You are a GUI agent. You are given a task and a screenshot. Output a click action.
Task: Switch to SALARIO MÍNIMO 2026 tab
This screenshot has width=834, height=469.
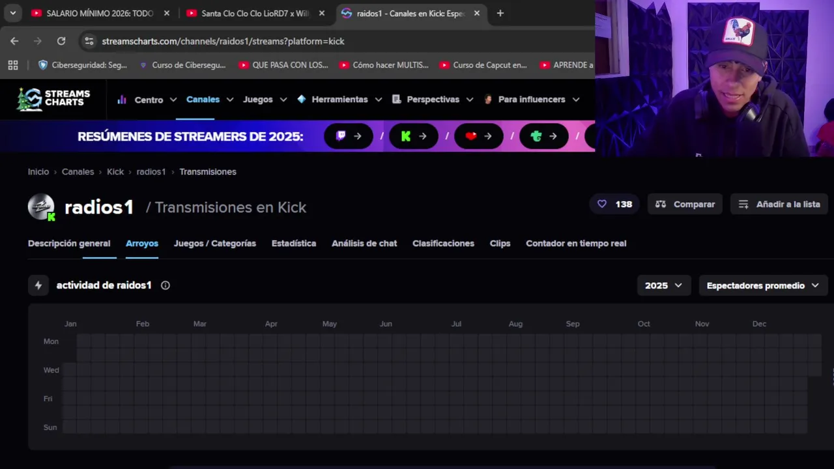coord(99,13)
